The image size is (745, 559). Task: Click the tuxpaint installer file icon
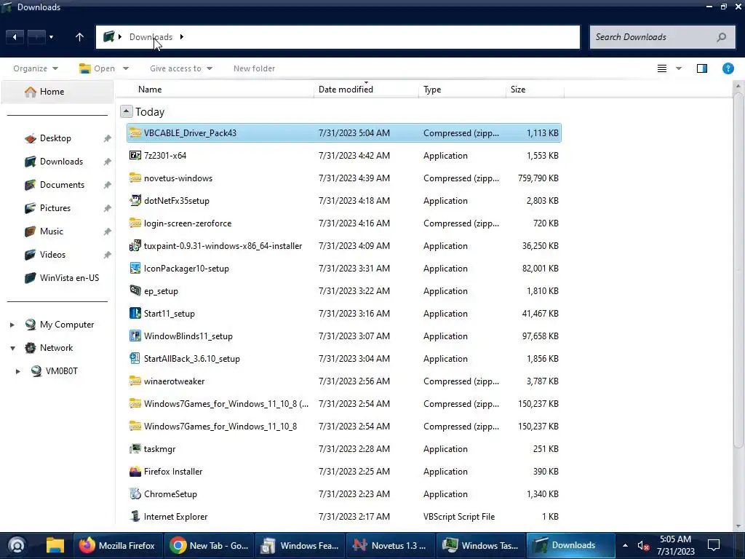[x=135, y=246]
